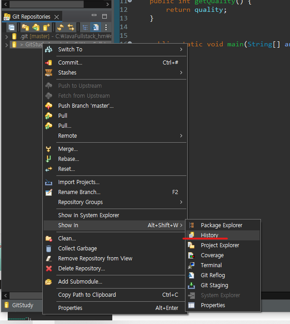This screenshot has height=324, width=290.
Task: Choose Collect Garbage
Action: [x=114, y=249]
